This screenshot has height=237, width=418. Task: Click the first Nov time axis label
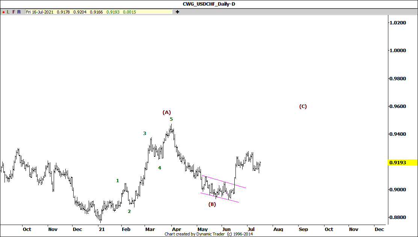click(53, 229)
